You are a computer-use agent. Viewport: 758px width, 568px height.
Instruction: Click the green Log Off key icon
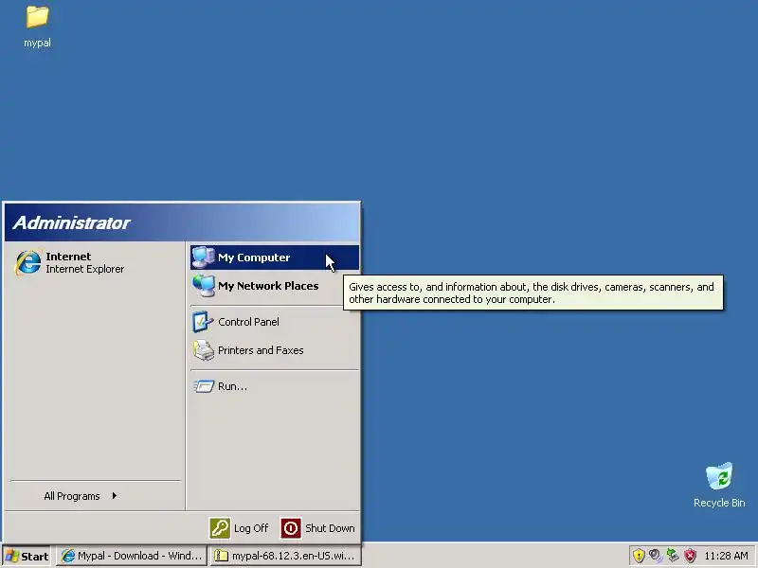220,528
